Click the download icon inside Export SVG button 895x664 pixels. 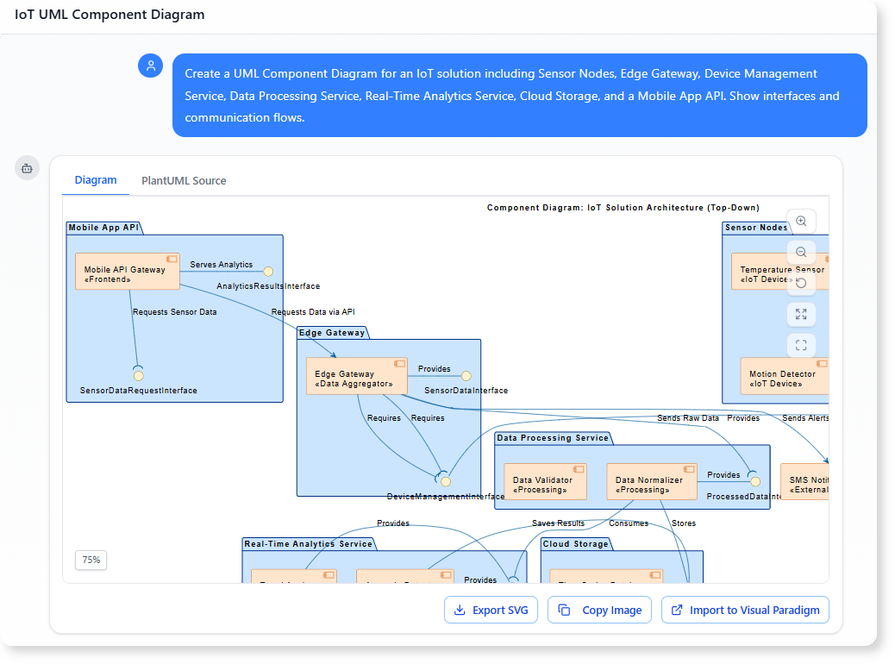(x=458, y=610)
